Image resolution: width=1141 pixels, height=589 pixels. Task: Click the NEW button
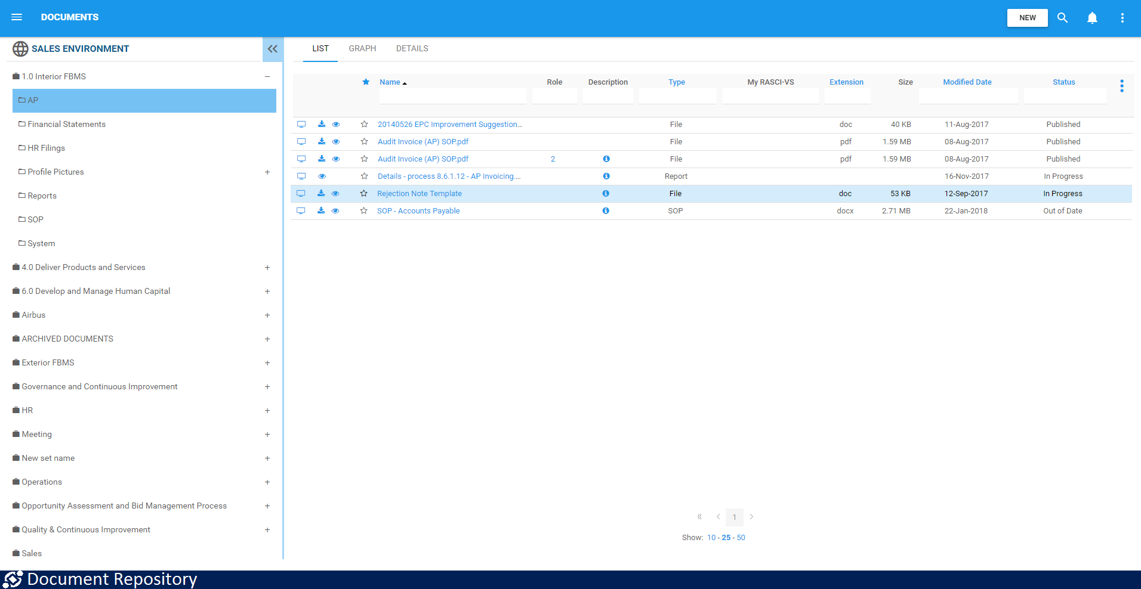(x=1027, y=18)
